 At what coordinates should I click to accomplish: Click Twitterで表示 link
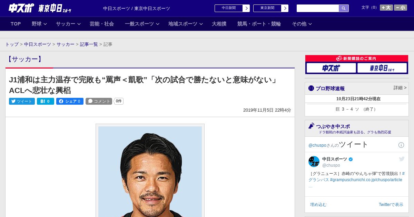pyautogui.click(x=391, y=205)
